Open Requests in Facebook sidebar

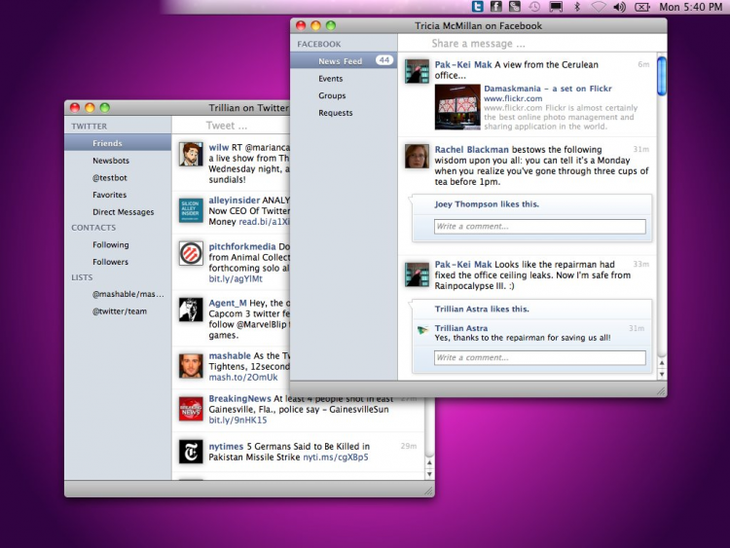pos(344,113)
